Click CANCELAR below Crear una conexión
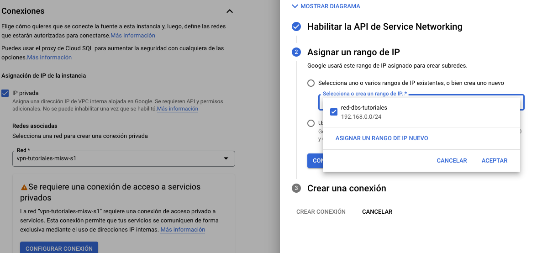Viewport: 537px width, 253px height. tap(377, 212)
